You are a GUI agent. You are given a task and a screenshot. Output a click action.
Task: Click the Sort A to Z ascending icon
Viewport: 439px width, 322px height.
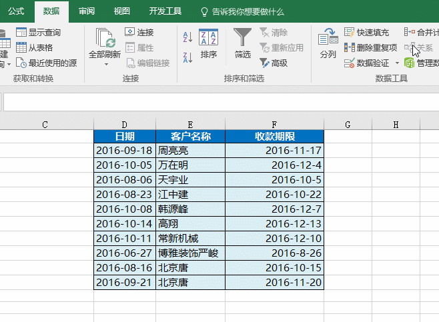tap(187, 37)
